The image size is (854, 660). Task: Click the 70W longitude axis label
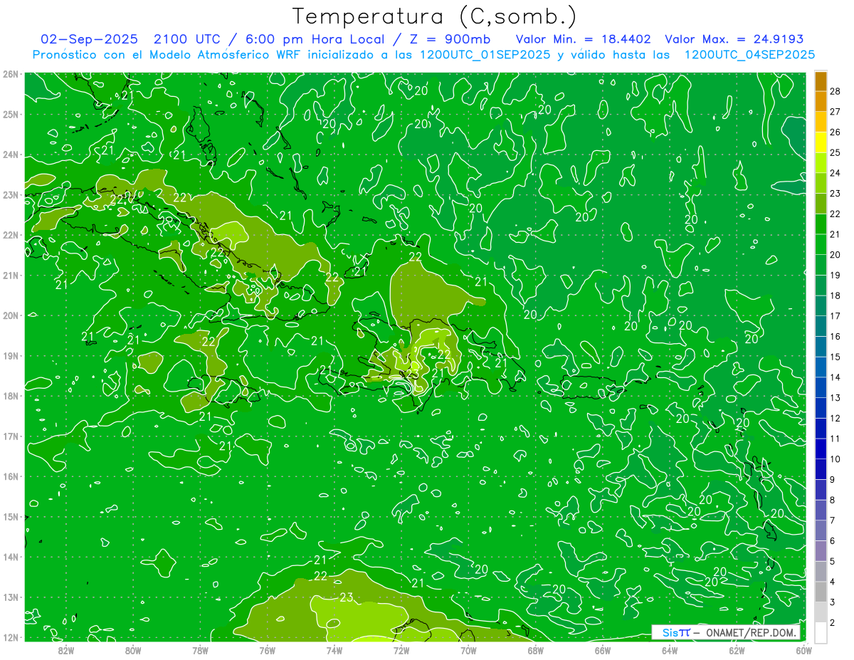pos(468,650)
